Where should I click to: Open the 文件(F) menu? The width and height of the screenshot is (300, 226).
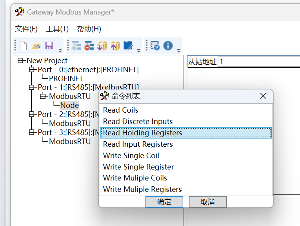[26, 29]
